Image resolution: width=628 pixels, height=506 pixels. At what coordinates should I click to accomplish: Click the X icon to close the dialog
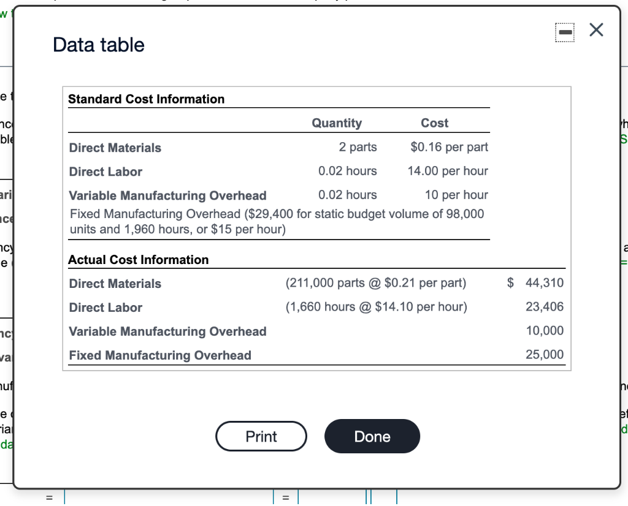pos(595,29)
